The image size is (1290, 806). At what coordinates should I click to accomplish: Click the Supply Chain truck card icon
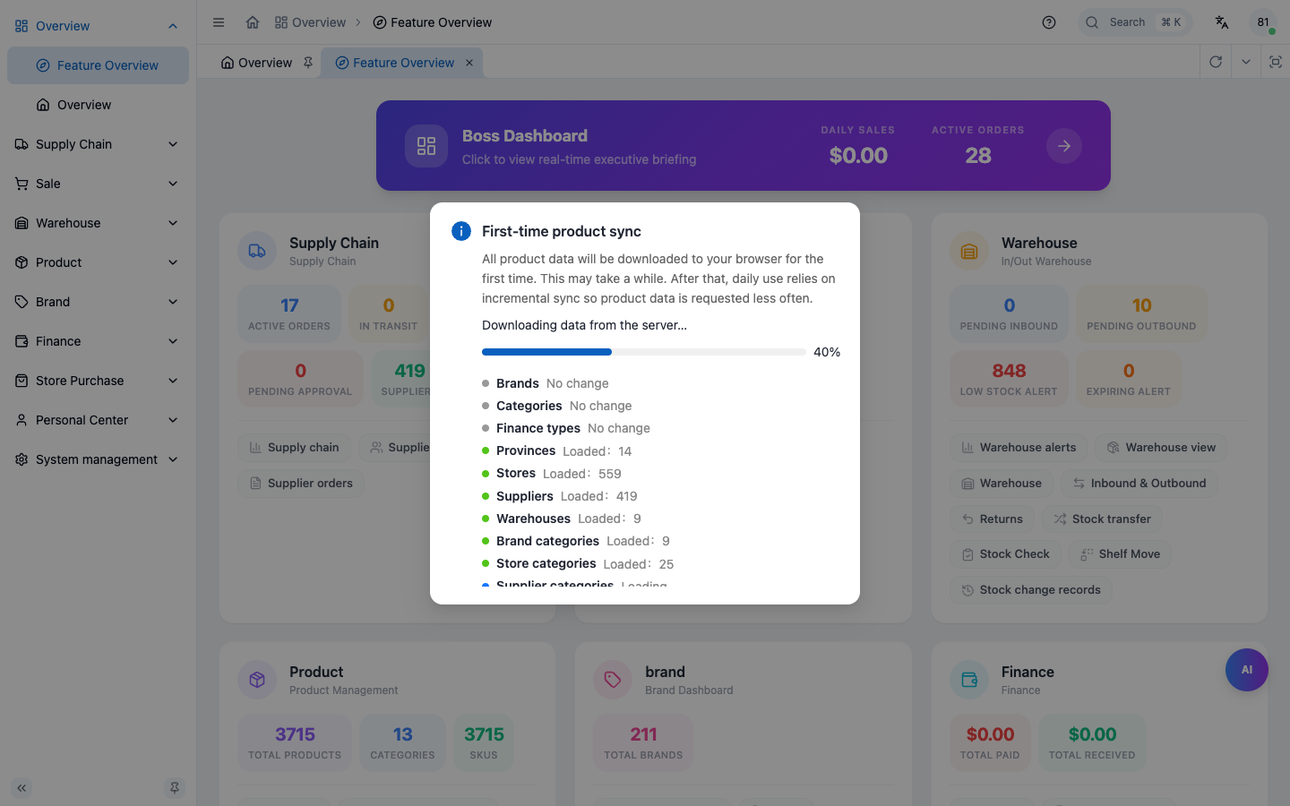(x=257, y=252)
